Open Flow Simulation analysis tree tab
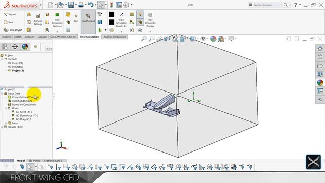325x183 pixels. [x=35, y=47]
